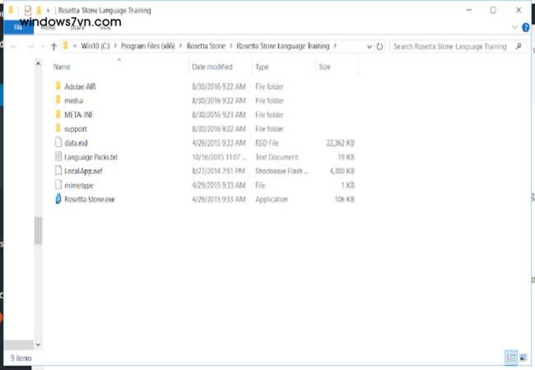Open the View ribbon tab

pos(105,26)
